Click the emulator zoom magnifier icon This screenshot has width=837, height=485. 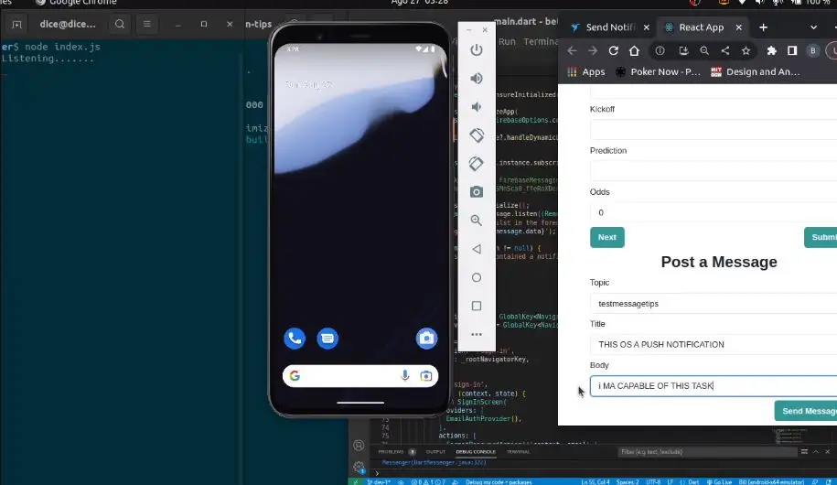tap(476, 221)
